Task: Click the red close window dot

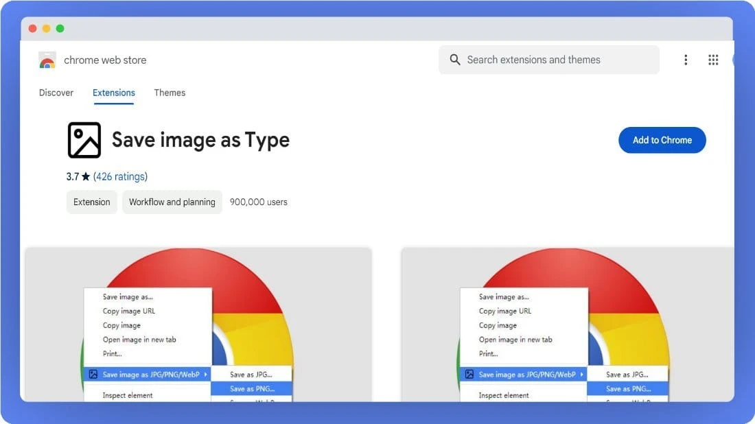Action: [33, 28]
